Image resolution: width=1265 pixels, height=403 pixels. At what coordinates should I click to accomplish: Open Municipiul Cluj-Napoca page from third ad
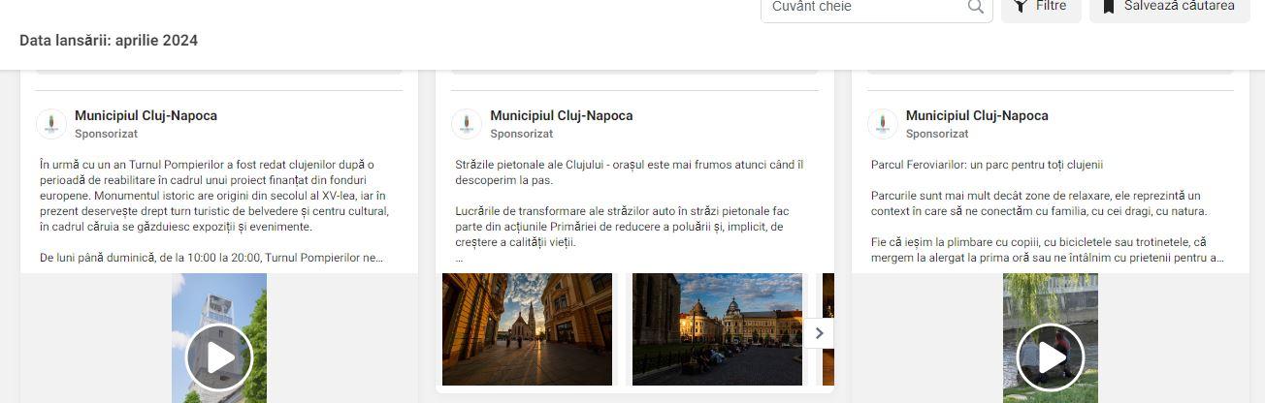coord(977,115)
